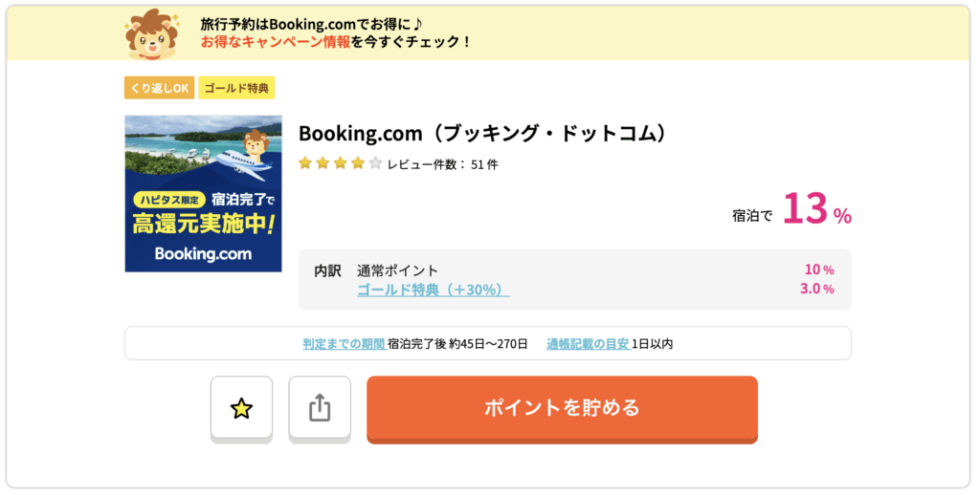The width and height of the screenshot is (980, 496).
Task: Click the 10% regular point value
Action: click(818, 270)
